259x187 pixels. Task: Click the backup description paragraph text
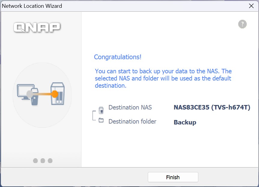[x=163, y=78]
